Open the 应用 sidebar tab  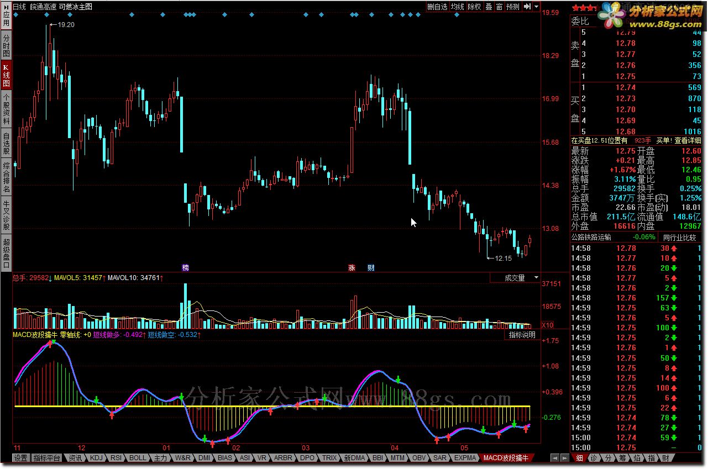(6, 15)
